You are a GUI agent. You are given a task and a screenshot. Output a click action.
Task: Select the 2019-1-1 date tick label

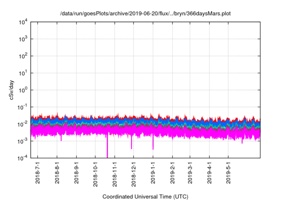pyautogui.click(x=153, y=173)
